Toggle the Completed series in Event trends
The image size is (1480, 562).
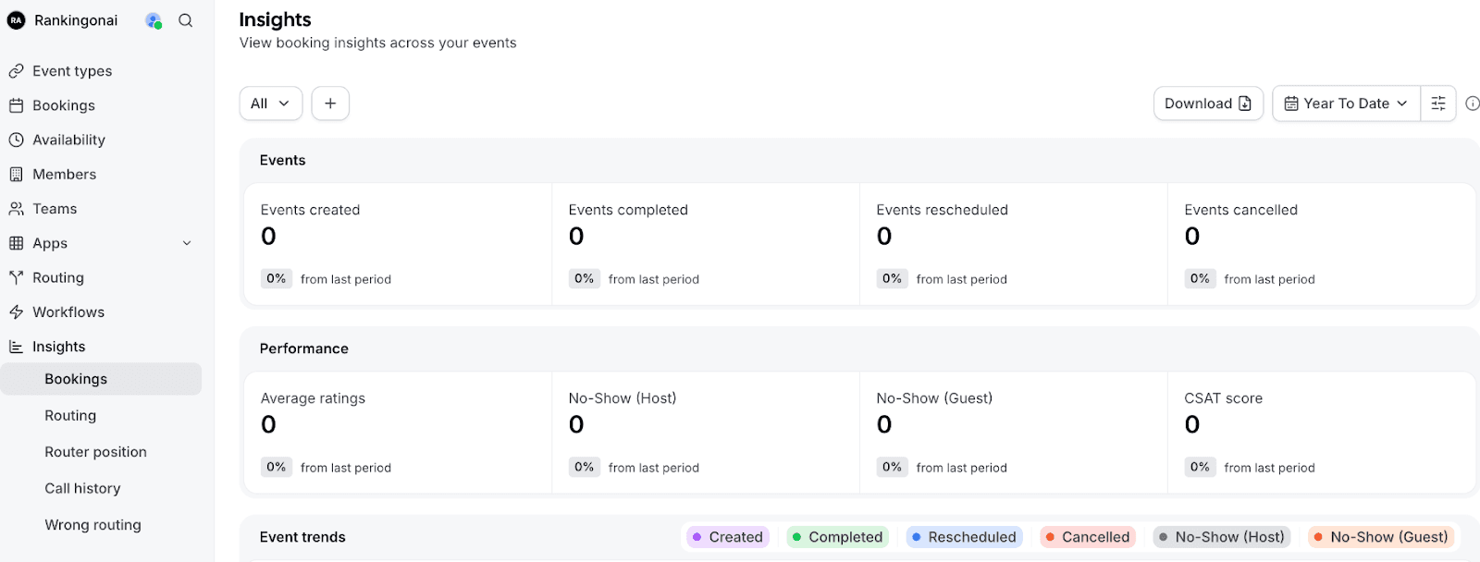point(836,536)
